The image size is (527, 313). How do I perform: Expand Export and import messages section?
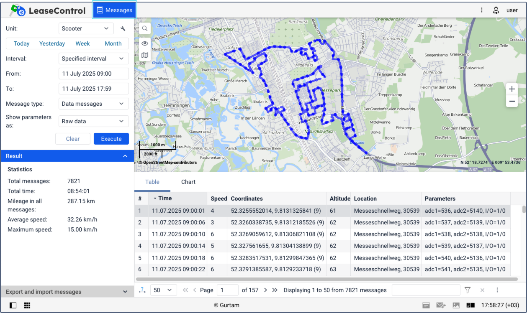[67, 292]
